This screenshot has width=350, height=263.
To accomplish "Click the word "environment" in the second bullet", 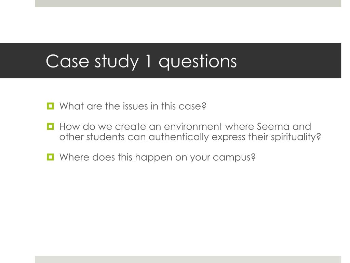I will pos(193,127).
